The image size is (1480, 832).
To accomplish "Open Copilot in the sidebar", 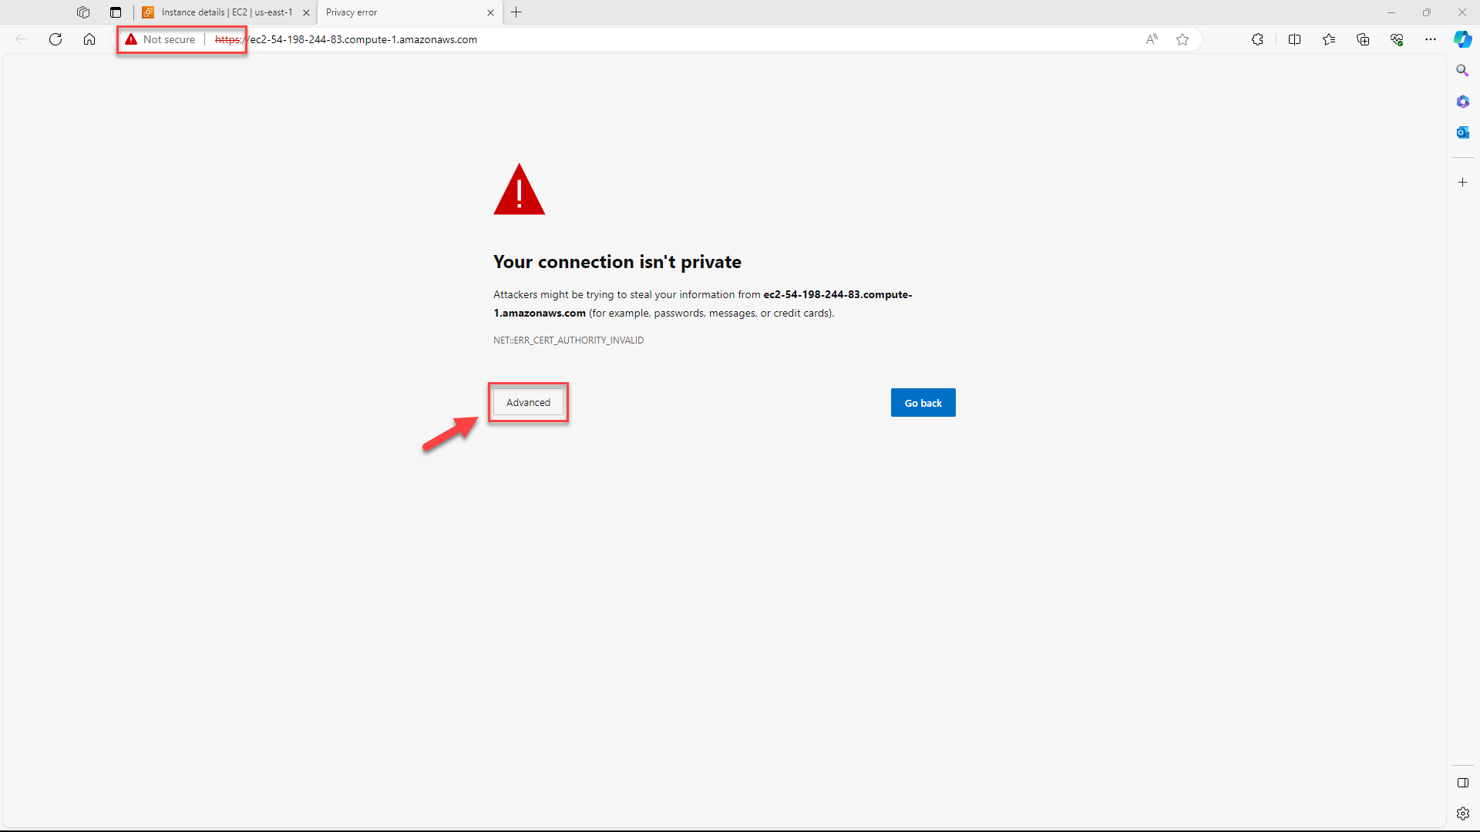I will click(x=1462, y=39).
